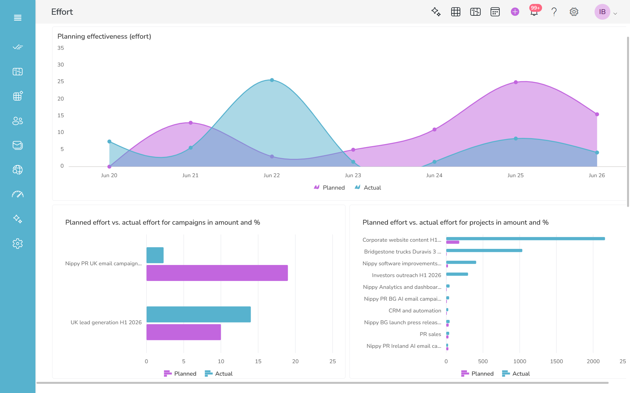The image size is (630, 393).
Task: Switch to board view in top toolbar
Action: coord(475,12)
